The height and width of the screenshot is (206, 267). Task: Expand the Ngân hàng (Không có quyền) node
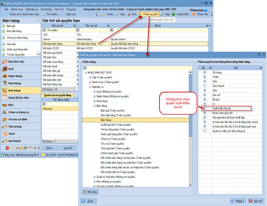pyautogui.click(x=94, y=96)
